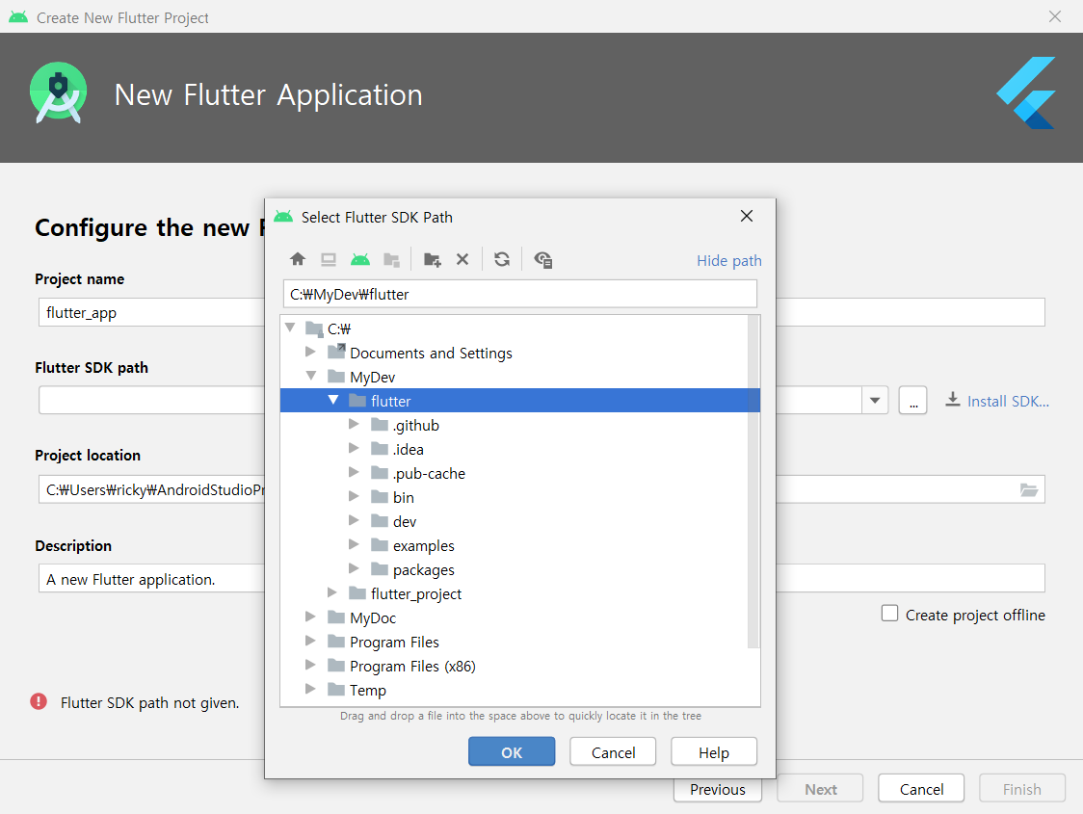The height and width of the screenshot is (814, 1083).
Task: Click the Previous button in wizard
Action: 718,788
